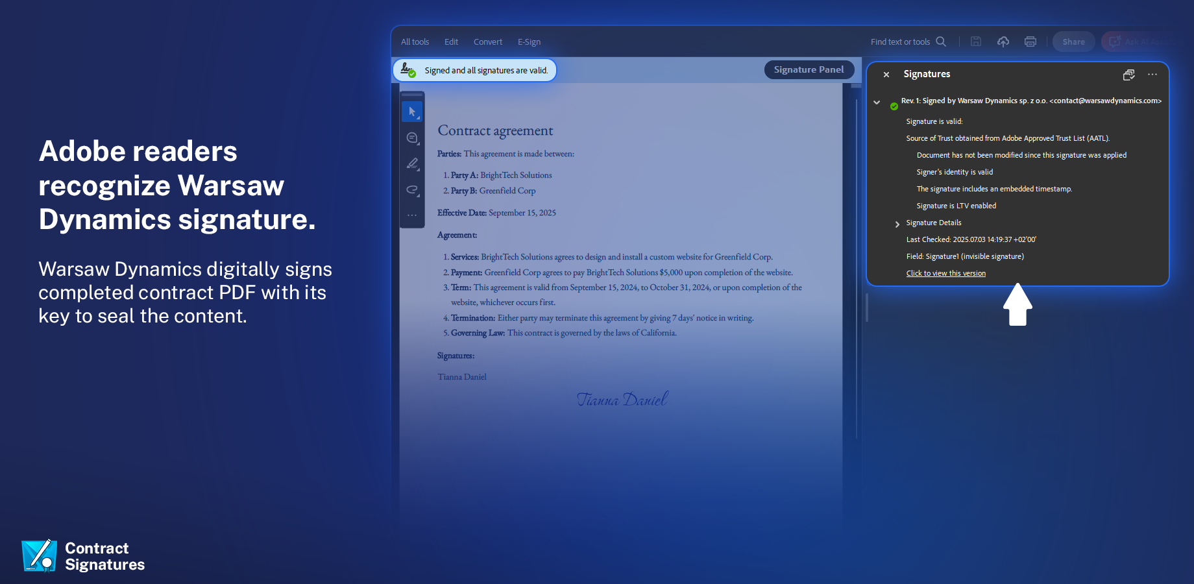Open more tools ellipsis in quick toolbar

(412, 215)
